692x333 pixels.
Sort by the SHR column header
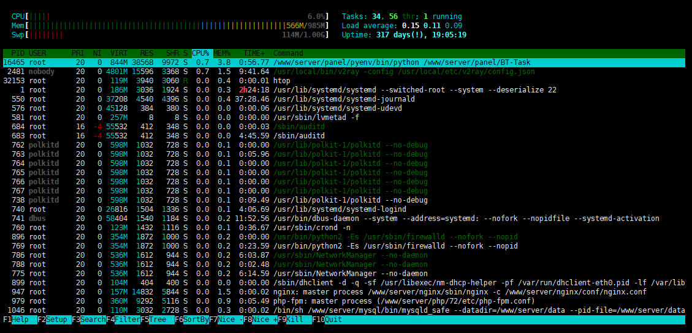(x=172, y=53)
